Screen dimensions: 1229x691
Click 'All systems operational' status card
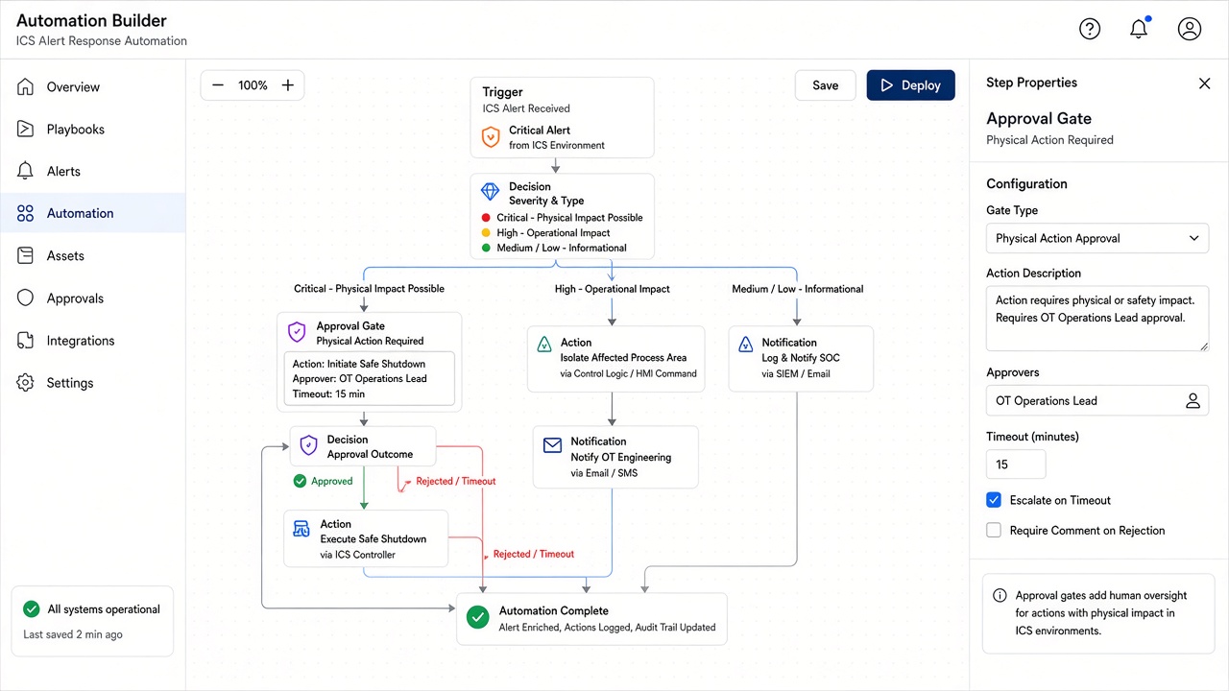point(92,621)
